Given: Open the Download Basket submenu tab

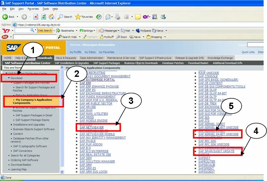Looking at the screenshot, I should (198, 63).
